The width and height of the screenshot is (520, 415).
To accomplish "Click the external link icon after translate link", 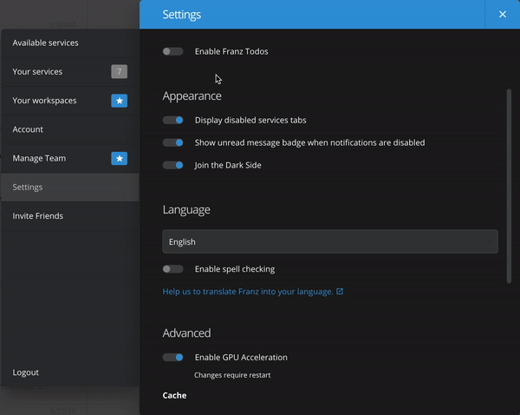I will [x=340, y=292].
